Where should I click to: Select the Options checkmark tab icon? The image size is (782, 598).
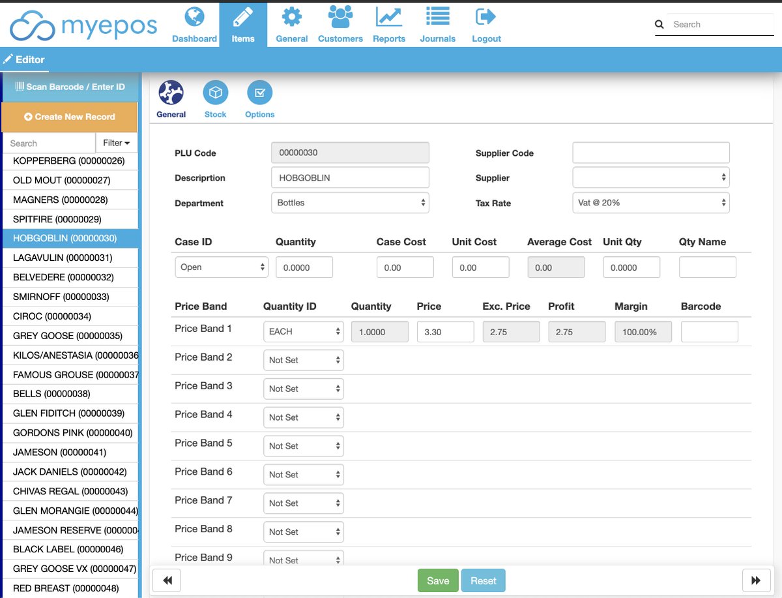[259, 93]
